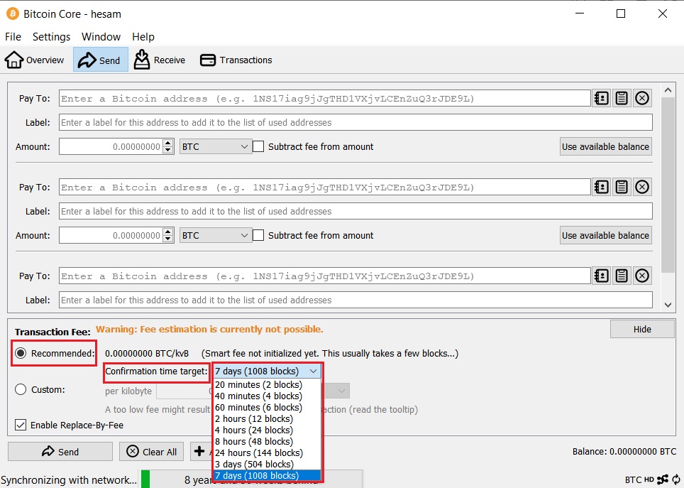684x488 pixels.
Task: Click the recipients list scroll down arrow
Action: tap(668, 305)
